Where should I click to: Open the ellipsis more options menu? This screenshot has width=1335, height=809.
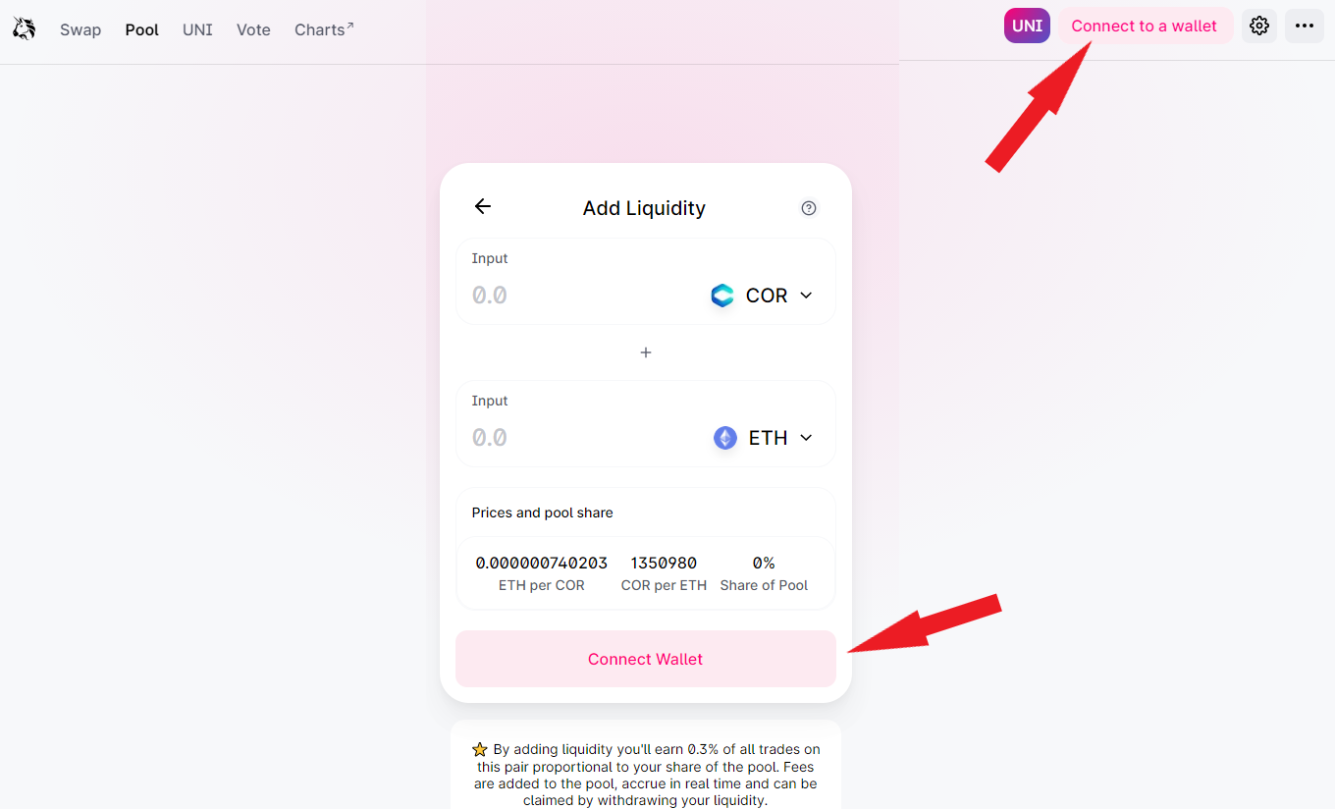click(1304, 26)
